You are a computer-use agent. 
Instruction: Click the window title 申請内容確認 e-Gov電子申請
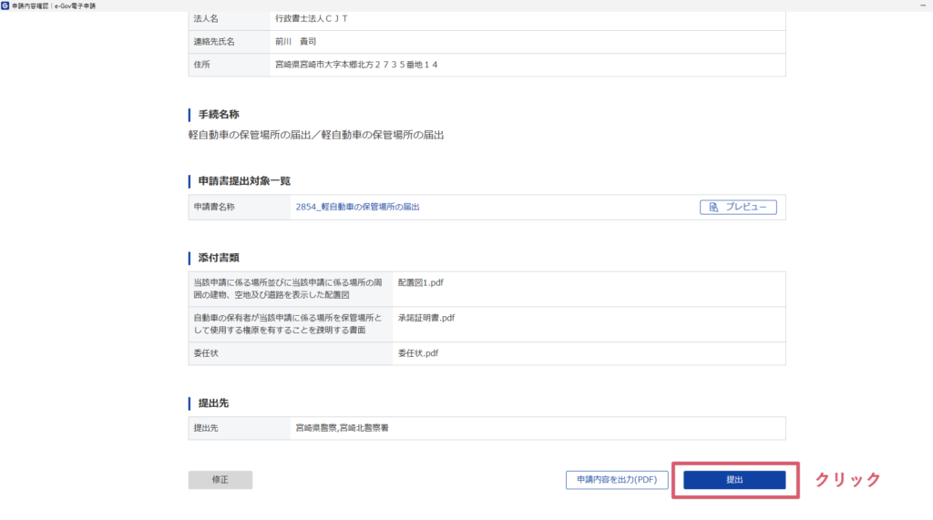[53, 5]
